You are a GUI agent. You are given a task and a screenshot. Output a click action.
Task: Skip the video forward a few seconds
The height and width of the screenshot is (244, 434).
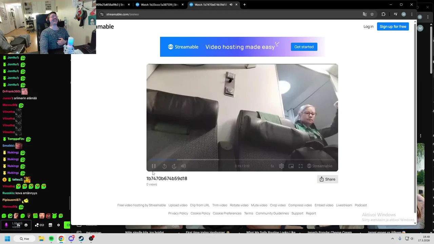coord(174,166)
